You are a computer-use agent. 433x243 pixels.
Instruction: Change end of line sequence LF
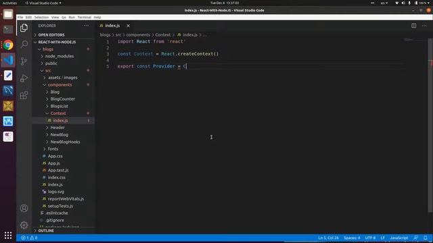pyautogui.click(x=382, y=238)
